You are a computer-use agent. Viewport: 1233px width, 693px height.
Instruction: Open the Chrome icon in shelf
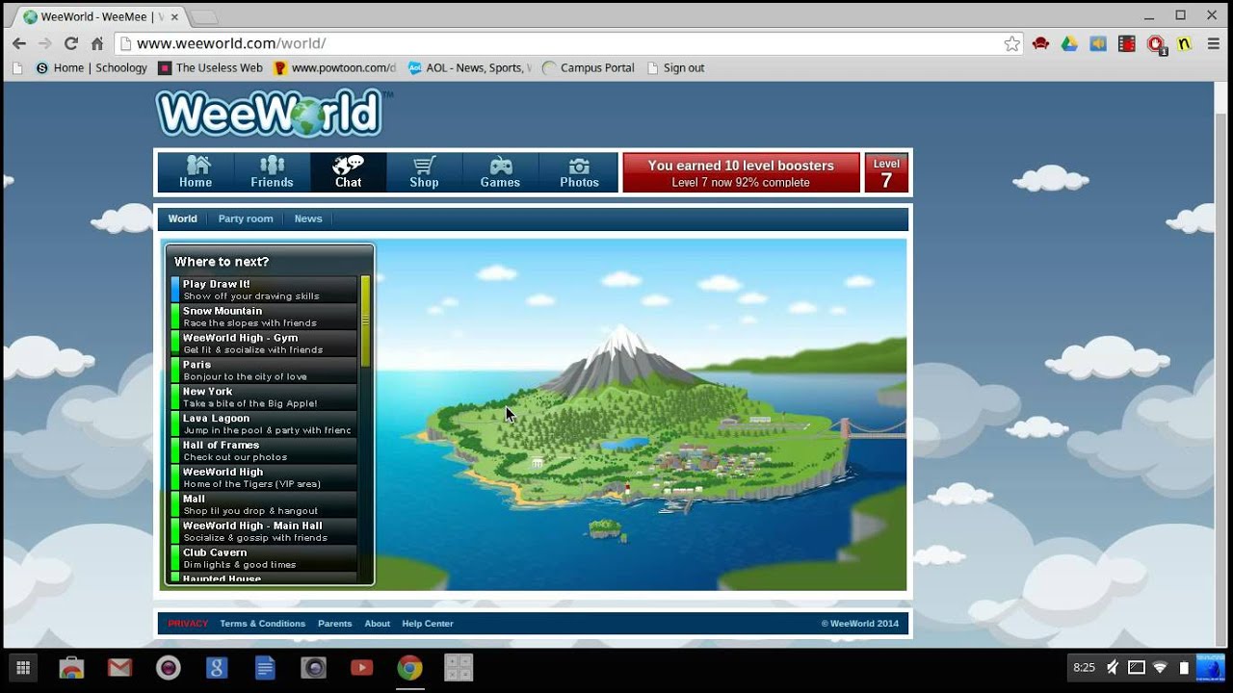(x=410, y=667)
